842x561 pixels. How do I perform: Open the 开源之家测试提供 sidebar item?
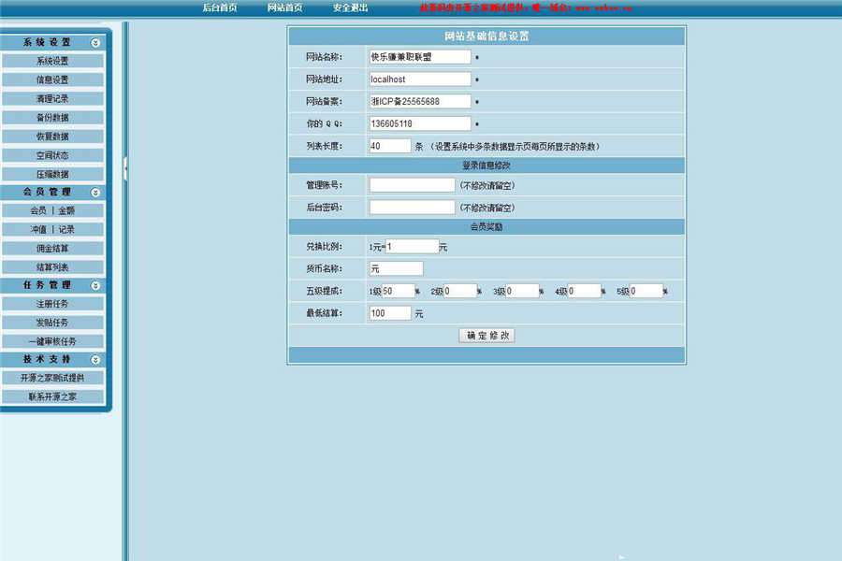click(52, 378)
